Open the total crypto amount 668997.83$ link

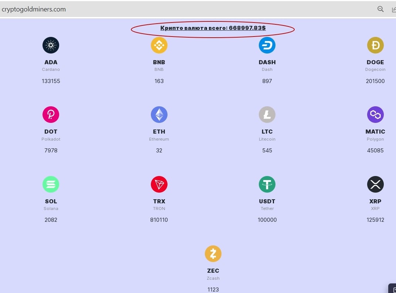pos(213,28)
